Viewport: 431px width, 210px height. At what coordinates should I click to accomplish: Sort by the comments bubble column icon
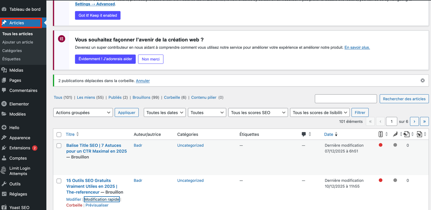click(304, 134)
